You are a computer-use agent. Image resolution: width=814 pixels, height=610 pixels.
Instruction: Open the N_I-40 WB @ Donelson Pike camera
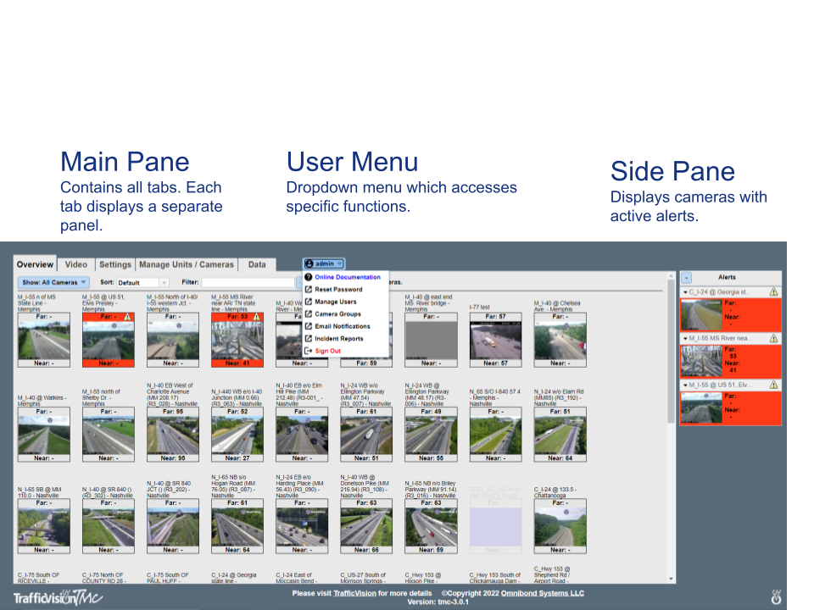click(366, 526)
